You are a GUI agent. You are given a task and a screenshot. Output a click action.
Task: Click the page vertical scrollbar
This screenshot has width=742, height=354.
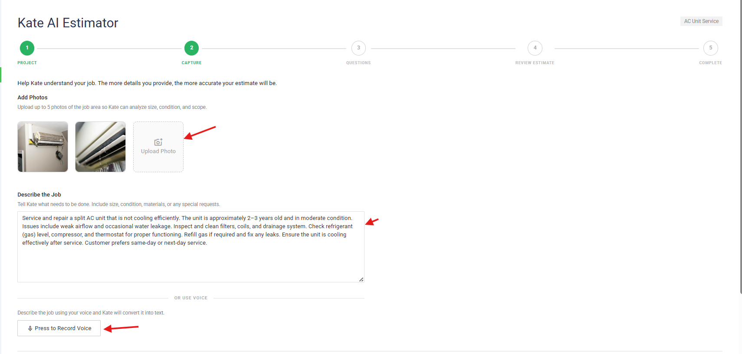click(x=741, y=147)
